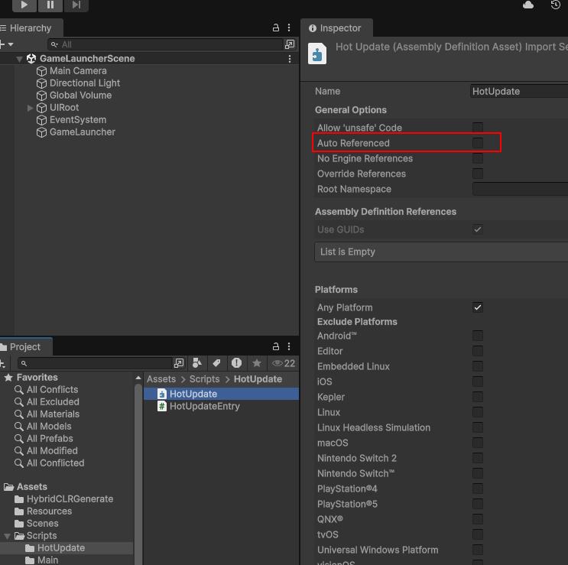The height and width of the screenshot is (565, 568).
Task: Toggle the Android exclude checkbox
Action: 478,336
